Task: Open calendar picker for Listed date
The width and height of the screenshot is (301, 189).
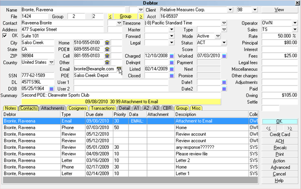Action: coord(172,69)
